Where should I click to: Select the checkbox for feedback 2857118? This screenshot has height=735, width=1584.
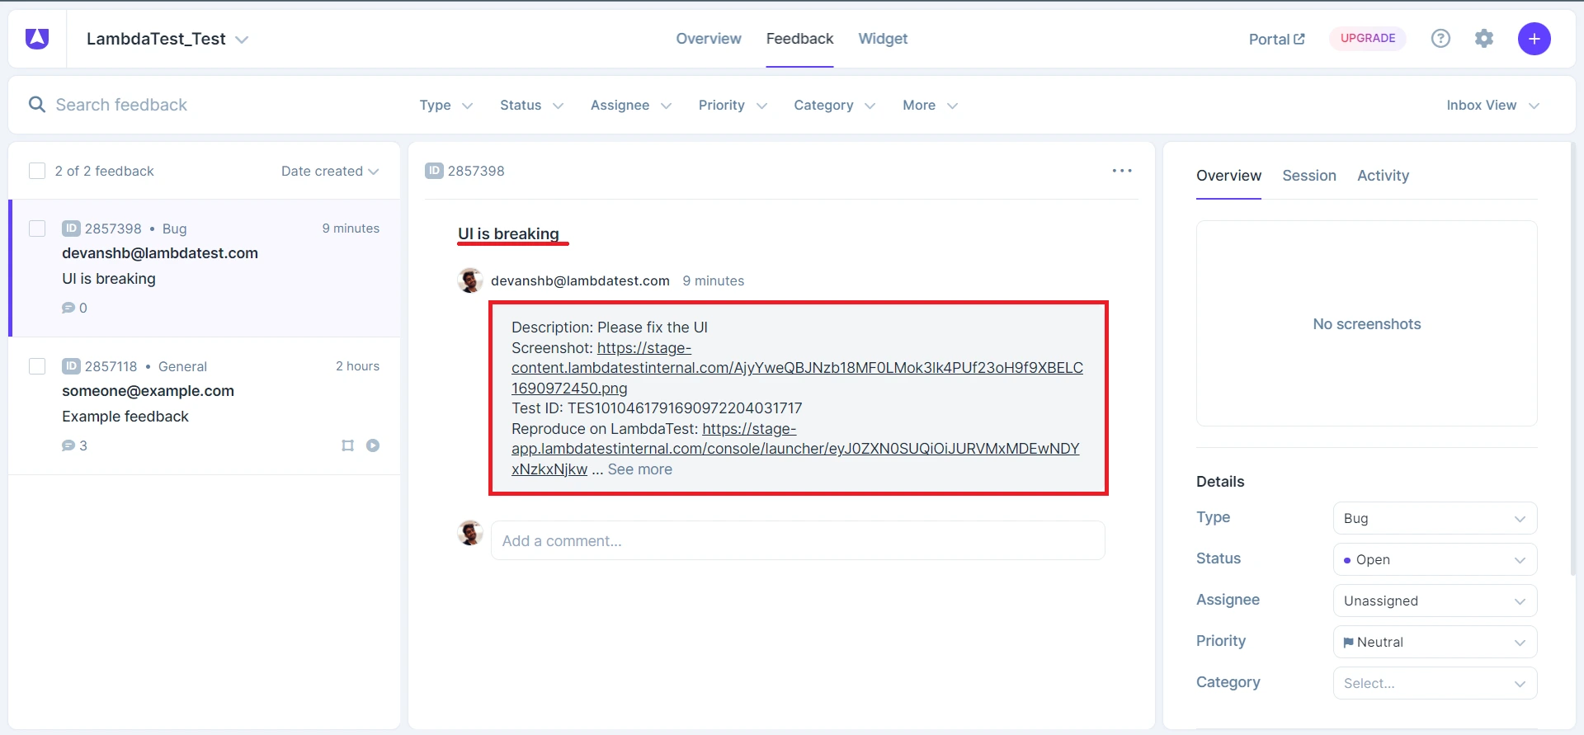point(37,366)
